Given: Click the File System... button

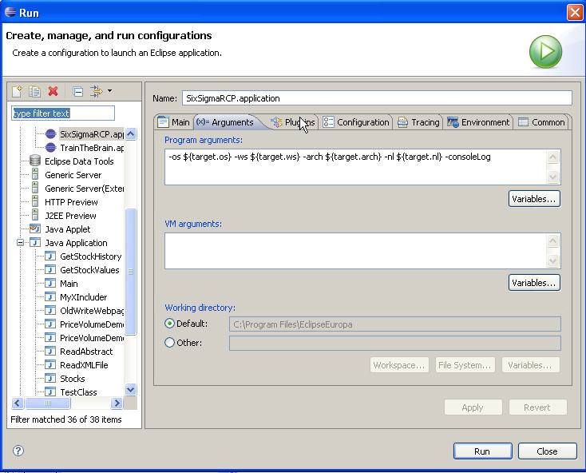Looking at the screenshot, I should [x=465, y=365].
